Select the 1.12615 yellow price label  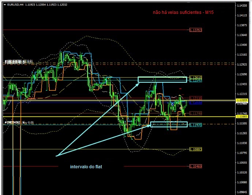(x=196, y=77)
